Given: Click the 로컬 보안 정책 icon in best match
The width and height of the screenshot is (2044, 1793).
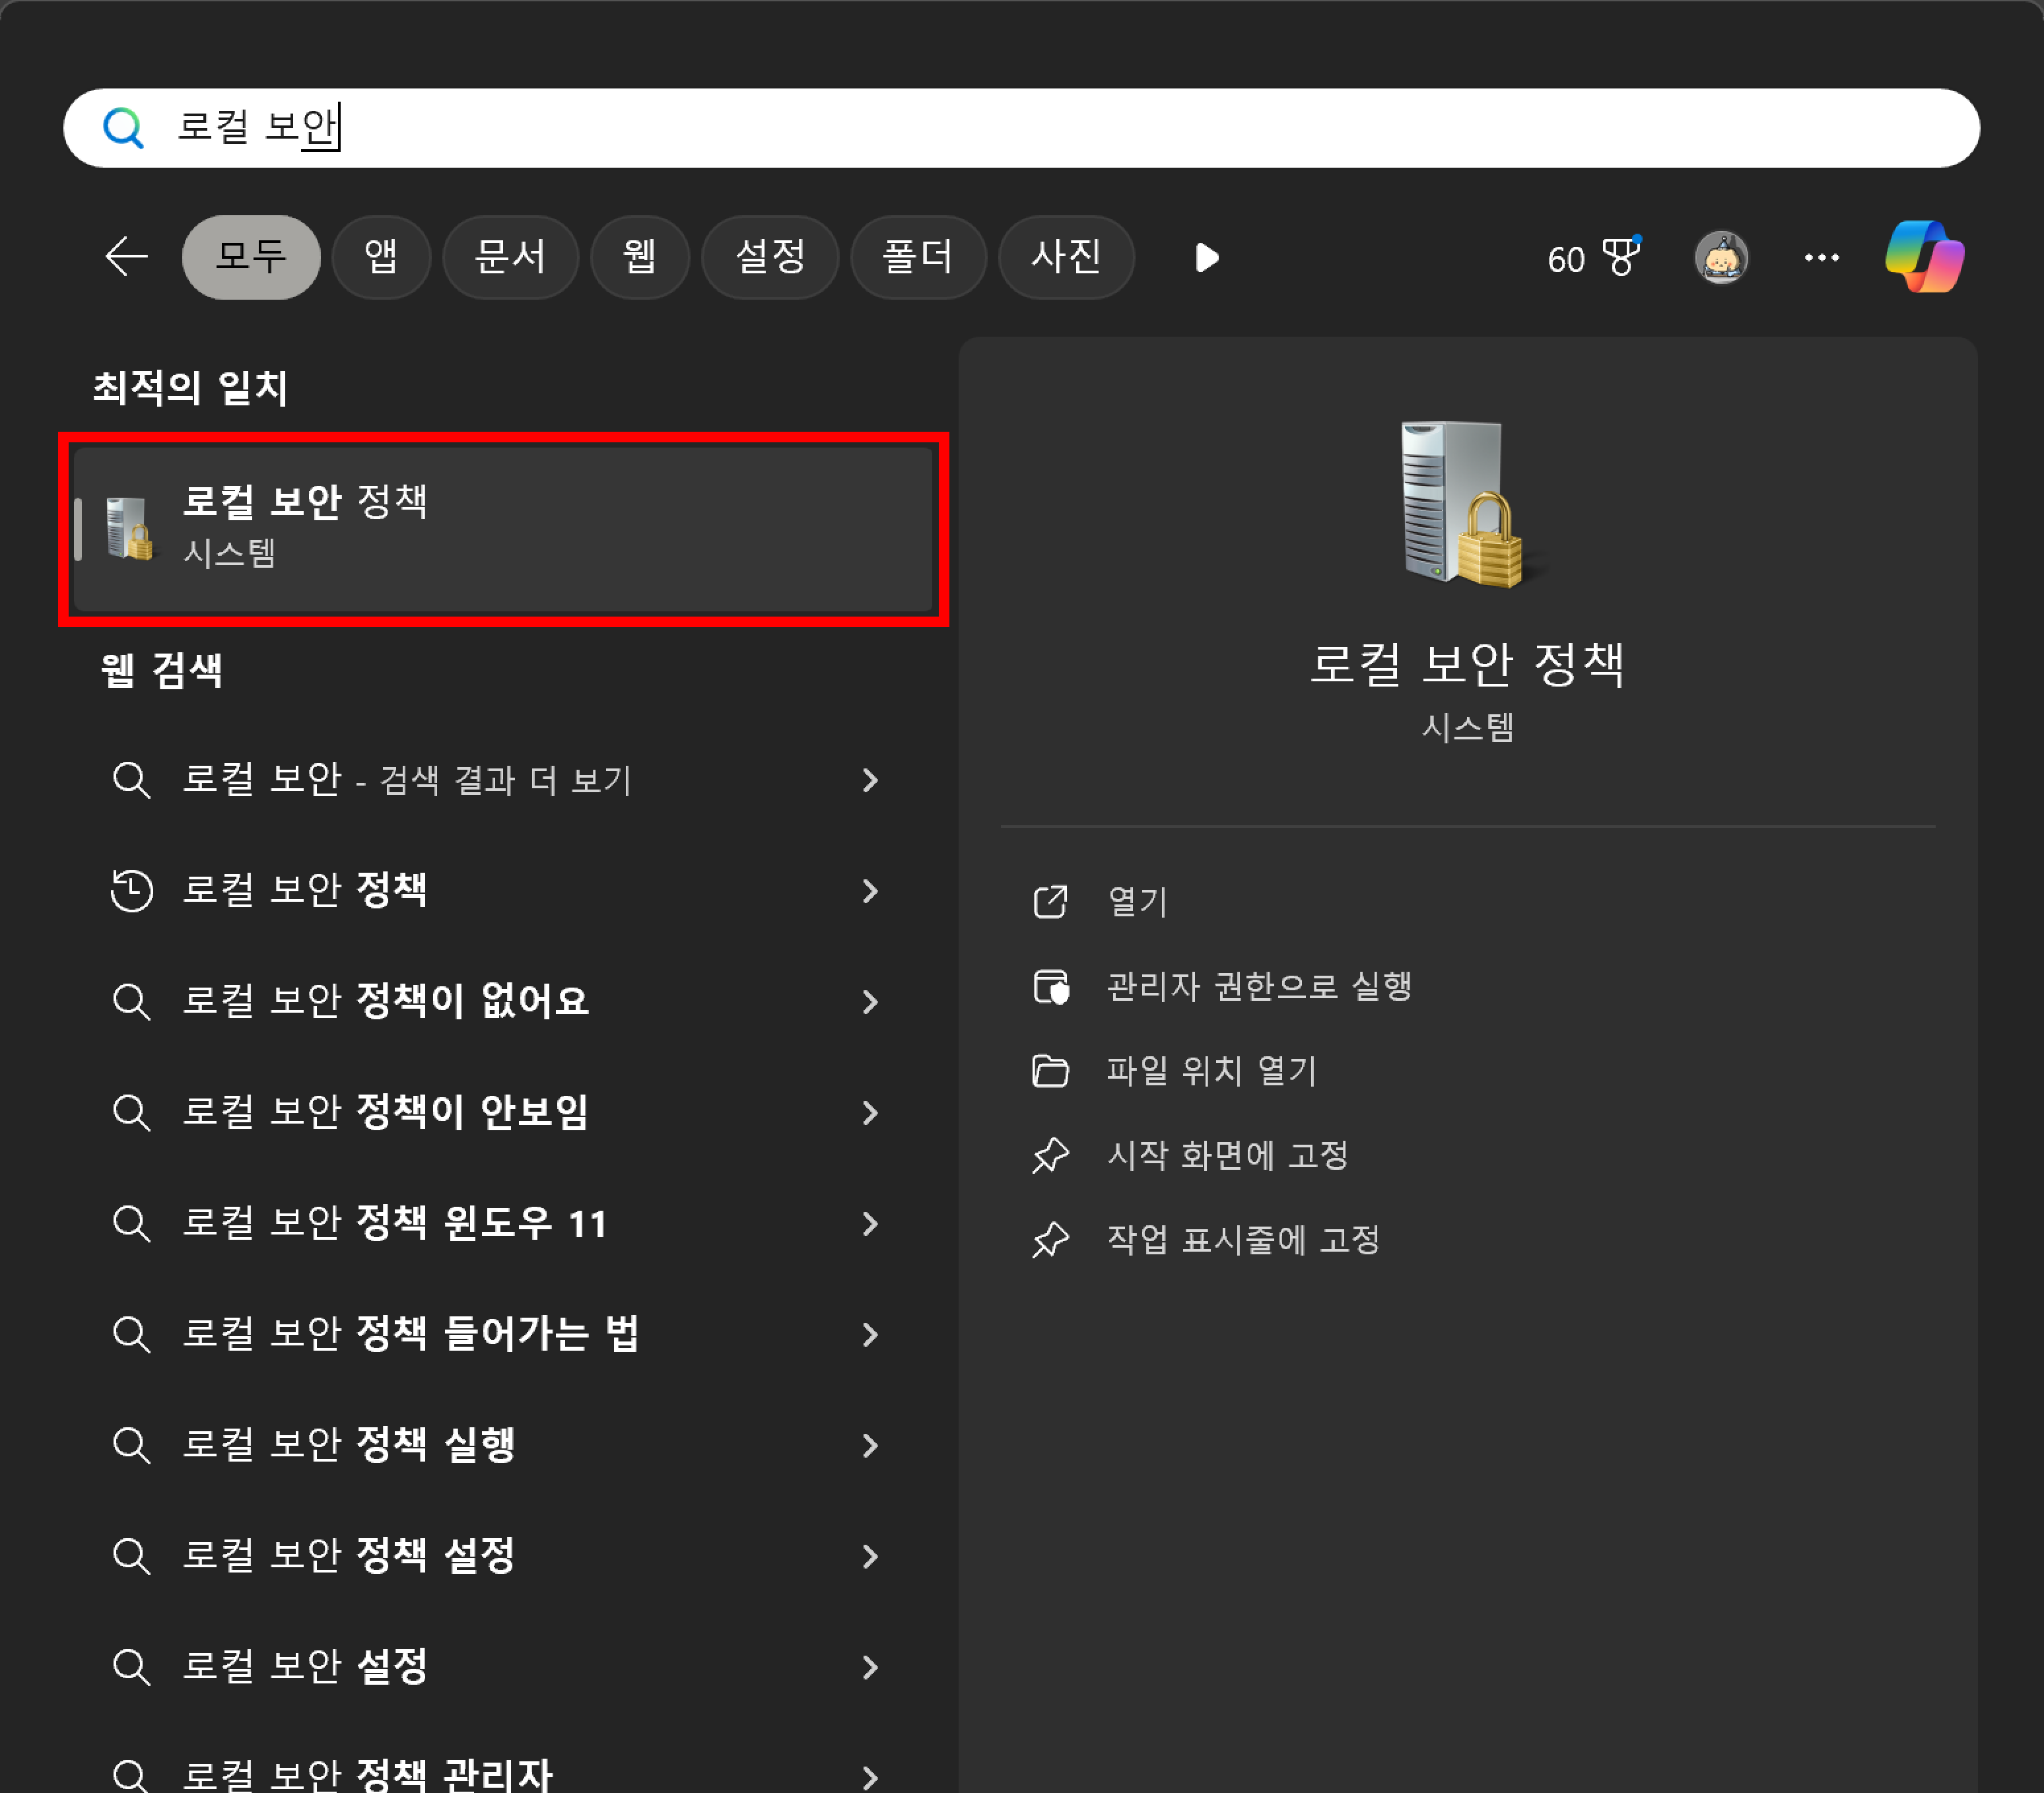Looking at the screenshot, I should pyautogui.click(x=130, y=528).
